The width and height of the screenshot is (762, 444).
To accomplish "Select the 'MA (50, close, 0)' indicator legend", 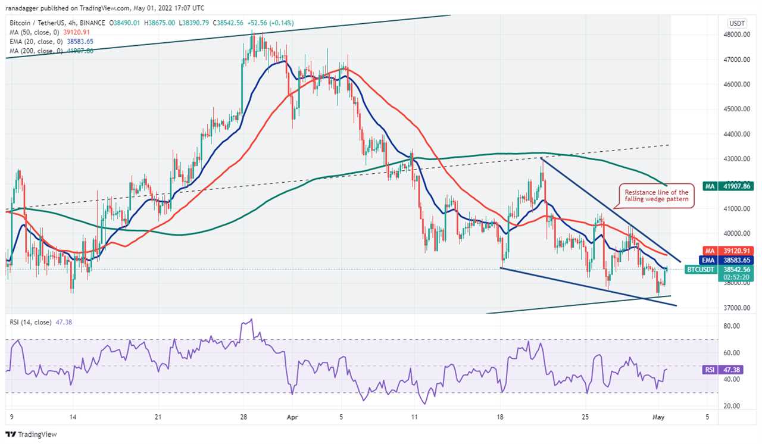I will (x=35, y=32).
